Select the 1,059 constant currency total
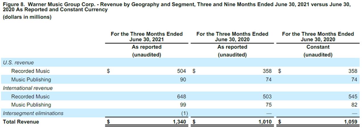The image size is (362, 130). tap(350, 122)
